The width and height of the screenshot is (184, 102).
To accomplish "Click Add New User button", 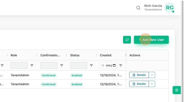I will 151,40.
